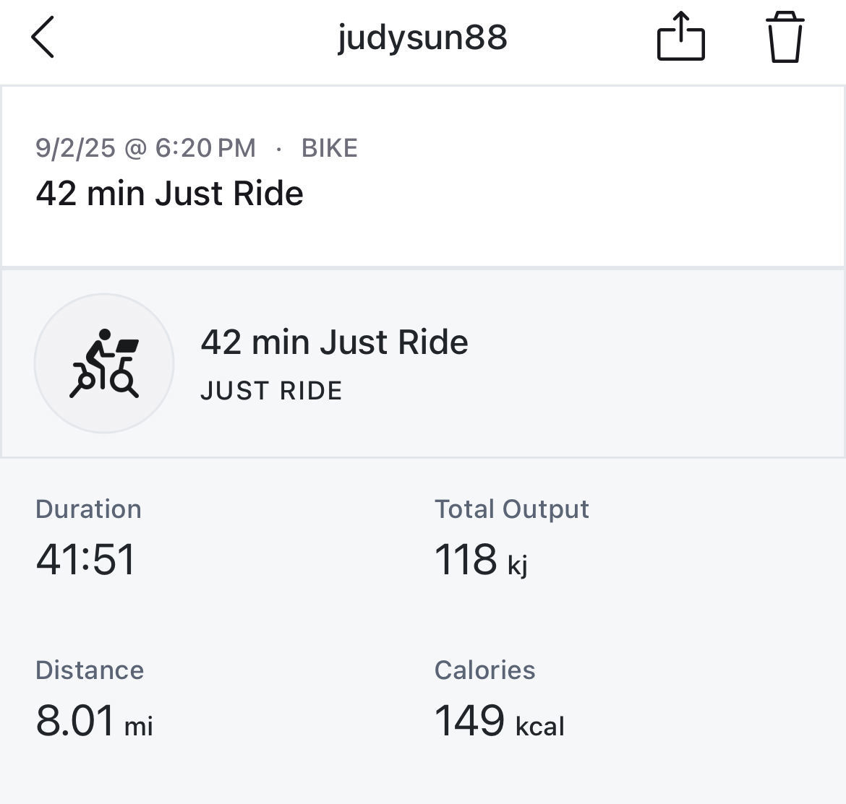Select the Calories label
This screenshot has height=804, width=846.
[485, 670]
